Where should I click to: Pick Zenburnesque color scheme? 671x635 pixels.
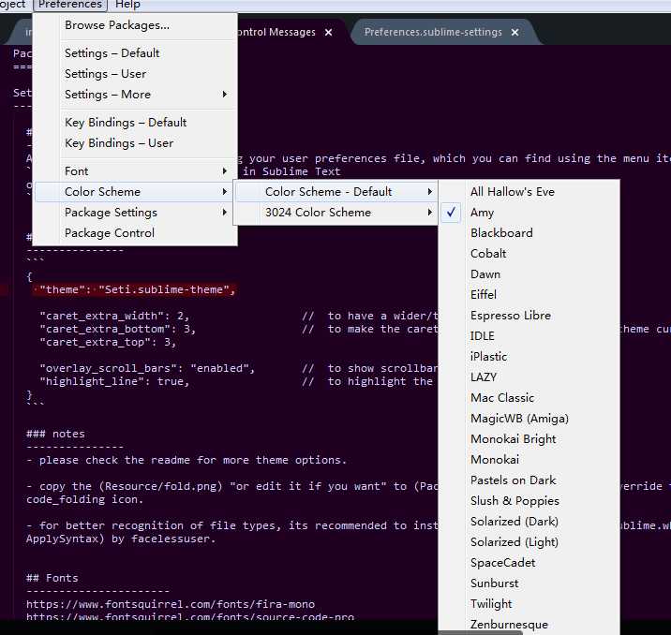(529, 624)
